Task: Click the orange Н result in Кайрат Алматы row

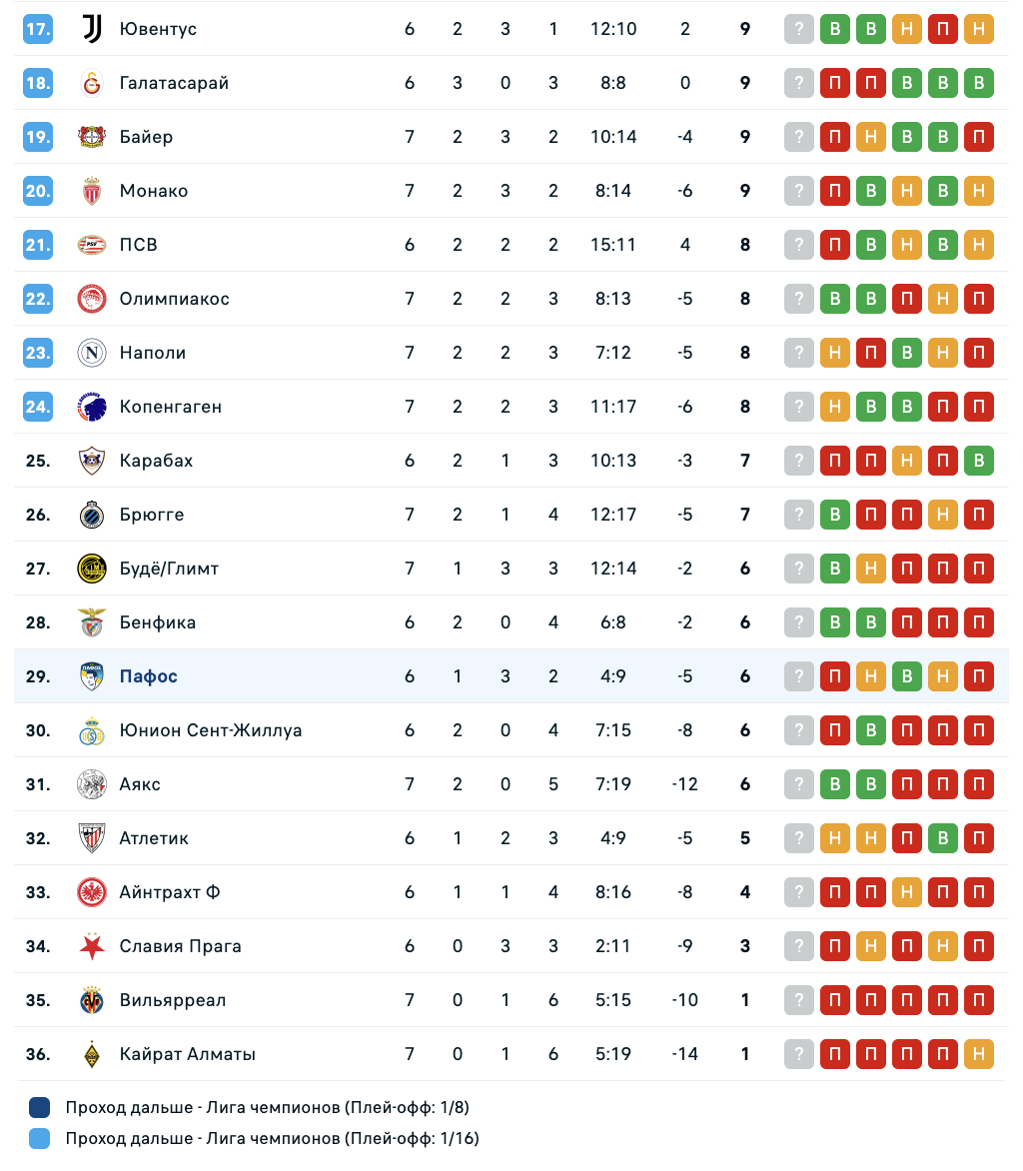Action: coord(979,1054)
